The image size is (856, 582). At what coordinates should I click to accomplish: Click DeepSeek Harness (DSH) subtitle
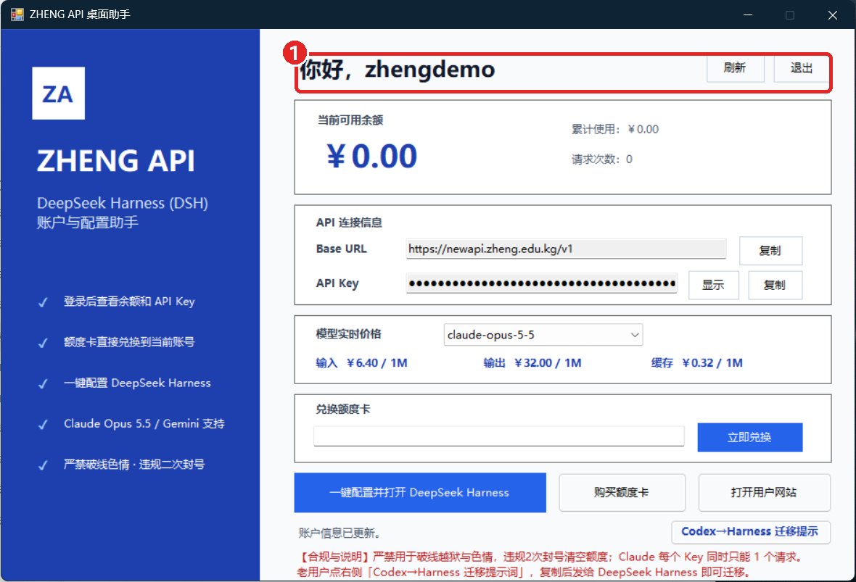(x=123, y=203)
